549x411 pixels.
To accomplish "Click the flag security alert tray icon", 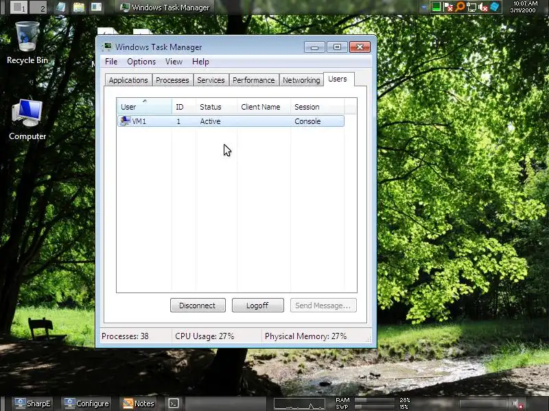I will tap(448, 7).
